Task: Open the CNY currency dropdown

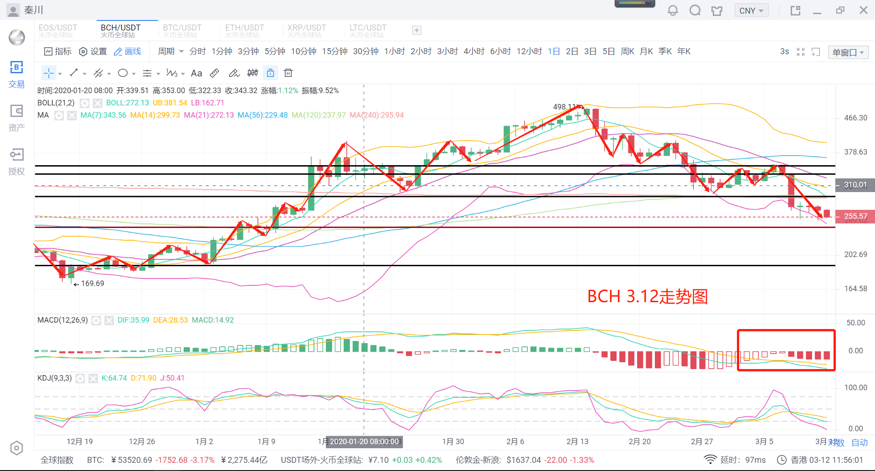Action: 751,10
